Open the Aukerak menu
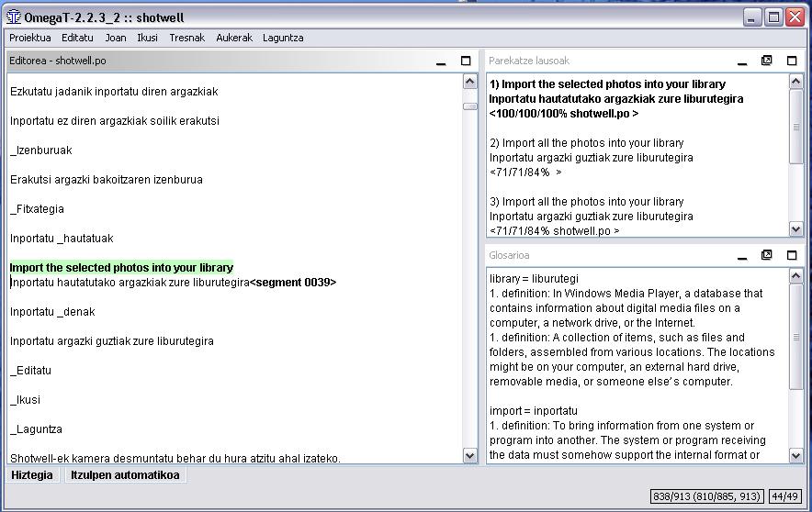Screen dimensions: 812x512 [x=234, y=38]
